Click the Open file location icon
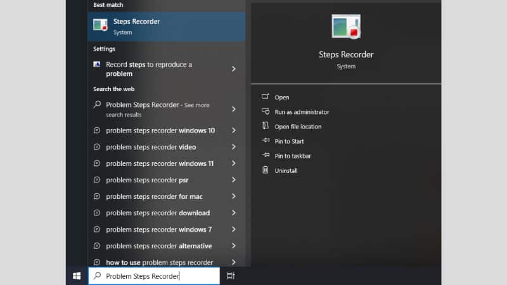507x285 pixels. pos(265,125)
